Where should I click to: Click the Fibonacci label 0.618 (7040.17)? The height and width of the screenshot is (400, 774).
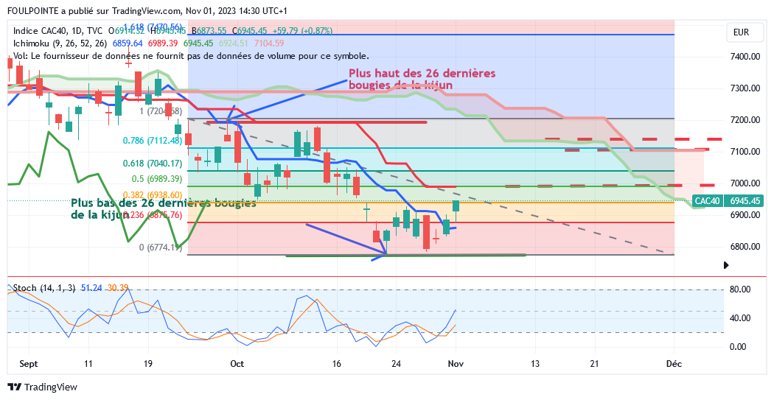coord(153,164)
